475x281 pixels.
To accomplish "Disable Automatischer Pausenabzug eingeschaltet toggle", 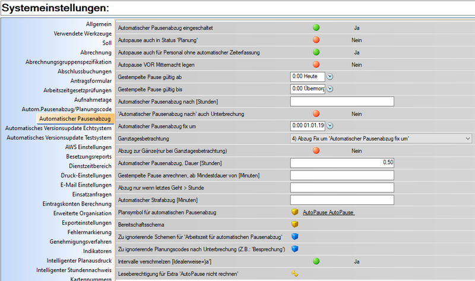I will point(316,27).
